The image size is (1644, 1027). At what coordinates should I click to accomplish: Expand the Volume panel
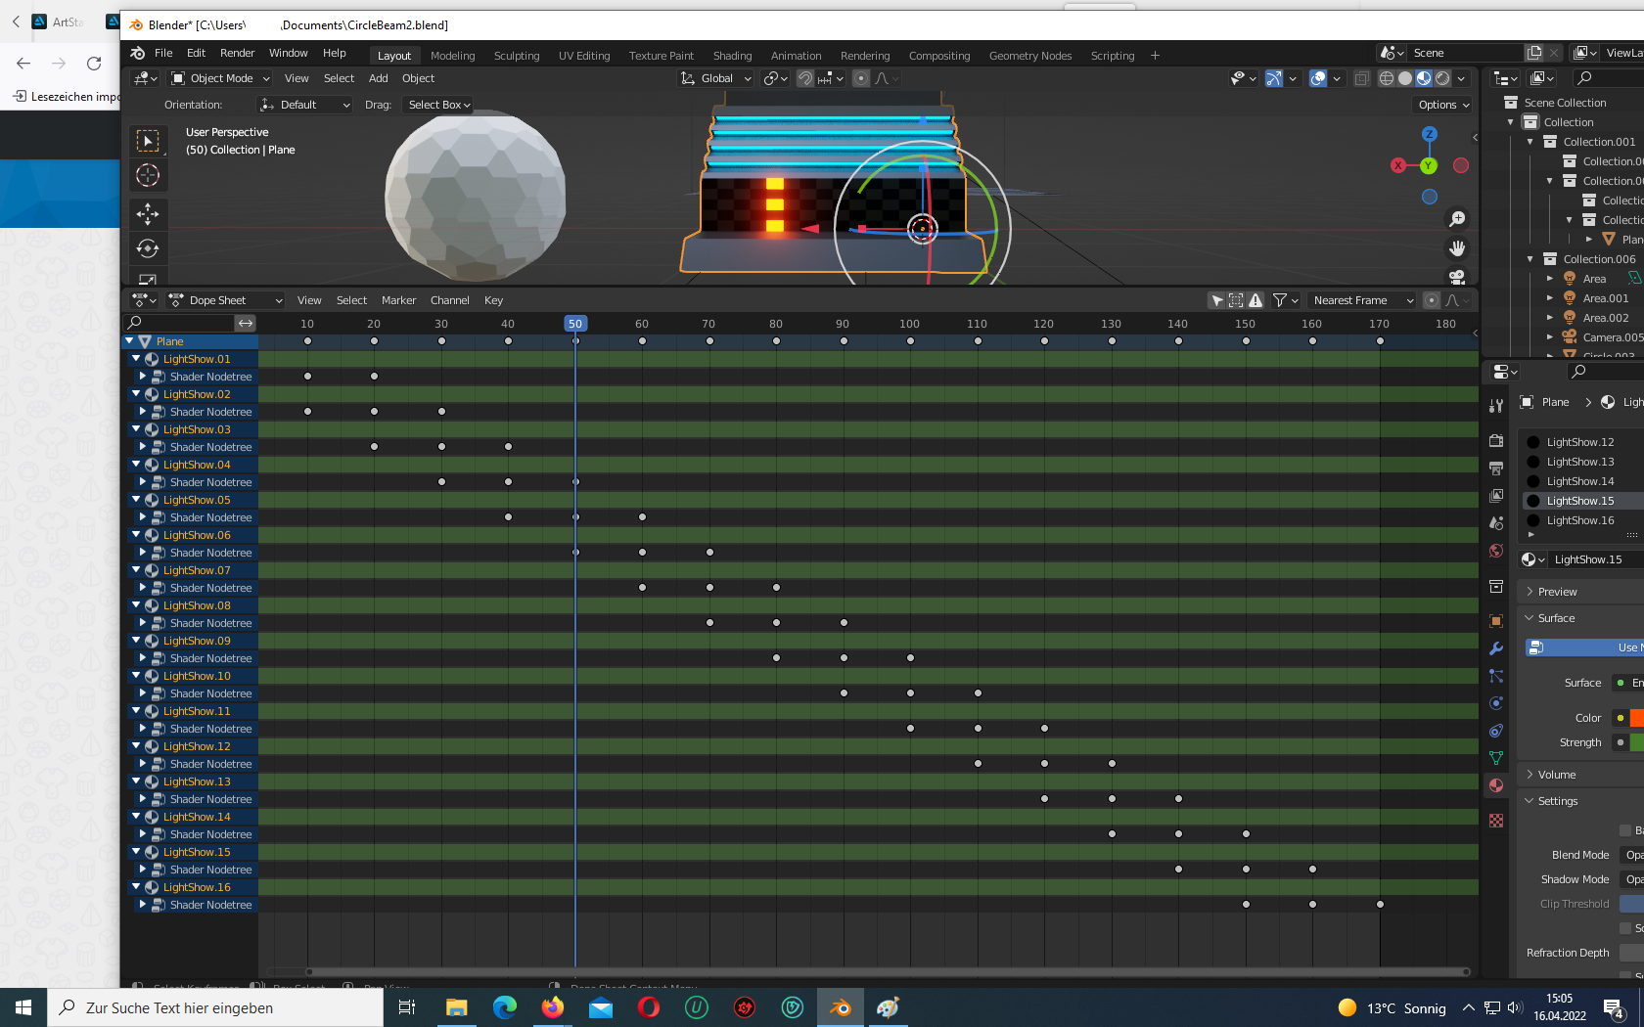pyautogui.click(x=1556, y=775)
